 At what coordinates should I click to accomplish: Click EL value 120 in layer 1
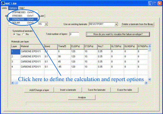pos(77,52)
